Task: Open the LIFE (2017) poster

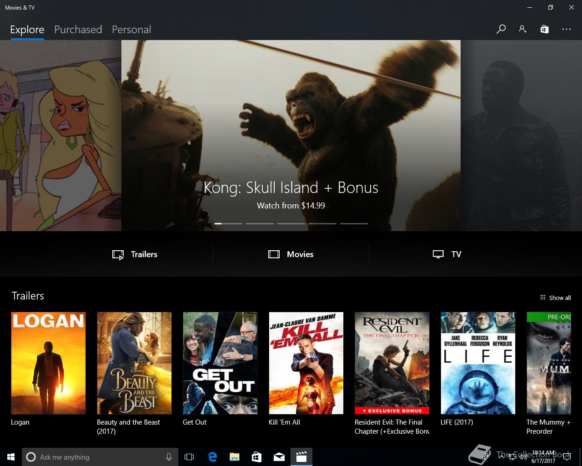Action: coord(478,363)
